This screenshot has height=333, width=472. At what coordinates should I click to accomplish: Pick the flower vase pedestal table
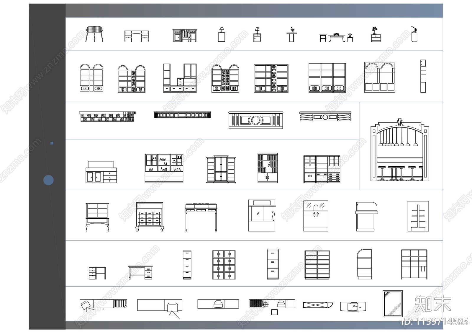tap(291, 34)
